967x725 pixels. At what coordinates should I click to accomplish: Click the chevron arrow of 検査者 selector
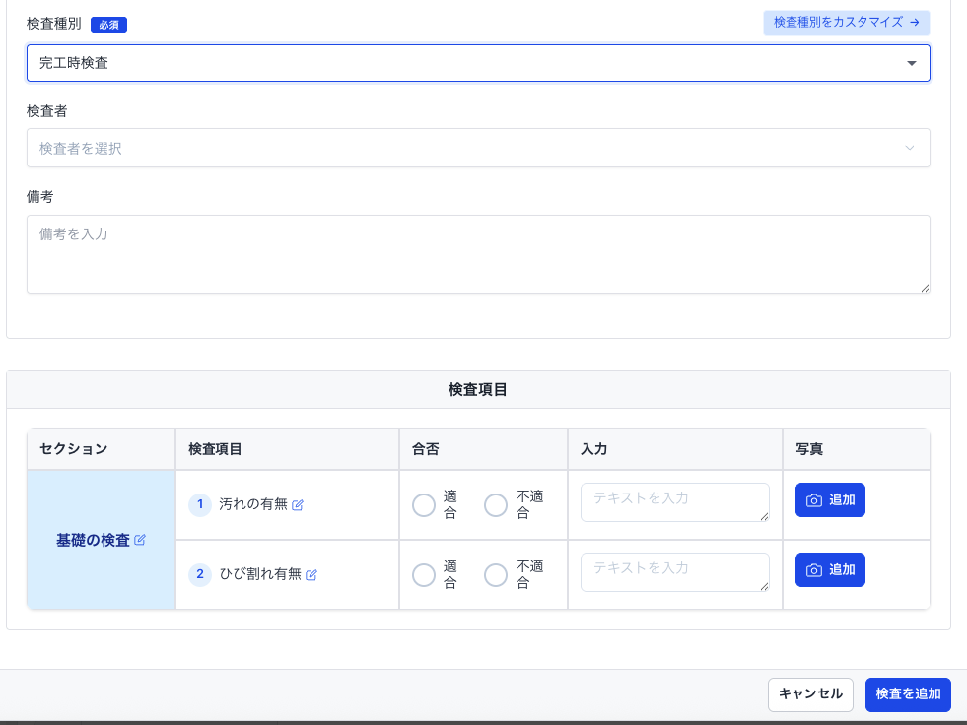pyautogui.click(x=909, y=148)
